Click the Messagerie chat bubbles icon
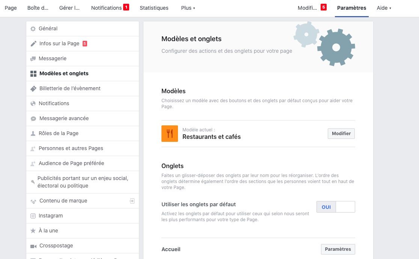 33,59
